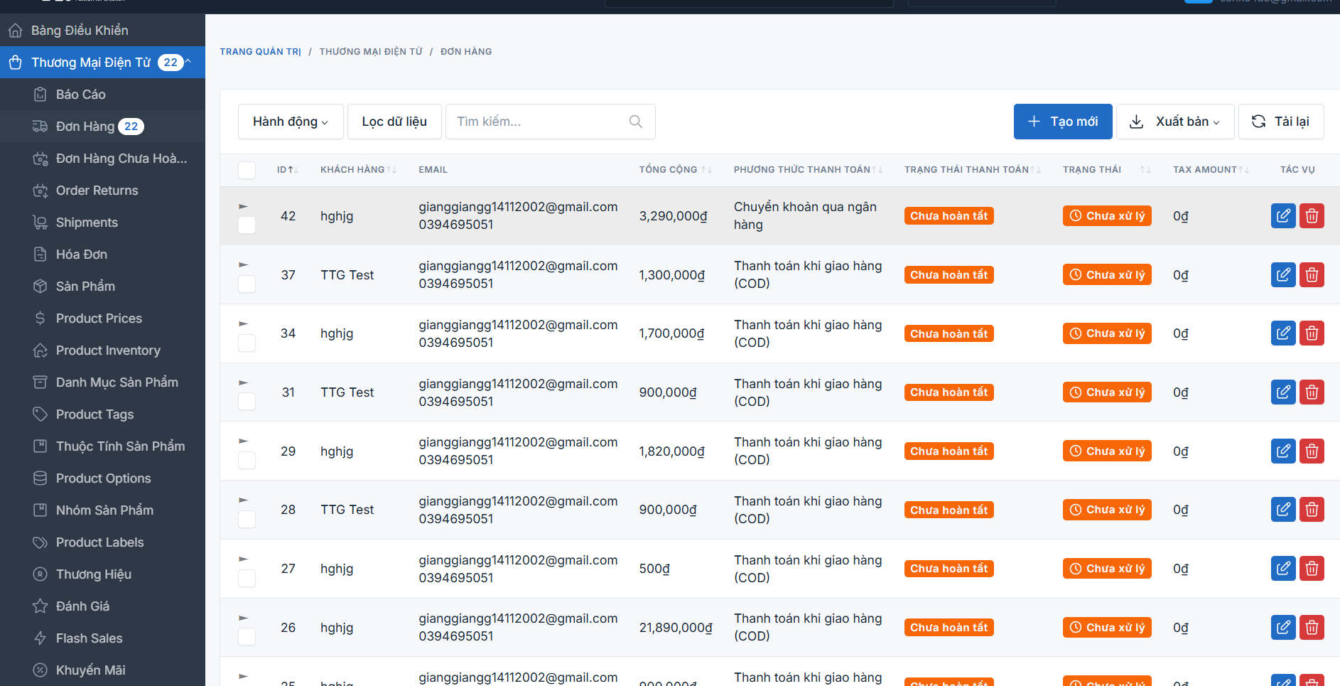The width and height of the screenshot is (1340, 686).
Task: Click the lightning icon beside Flash Sales
Action: (x=40, y=638)
